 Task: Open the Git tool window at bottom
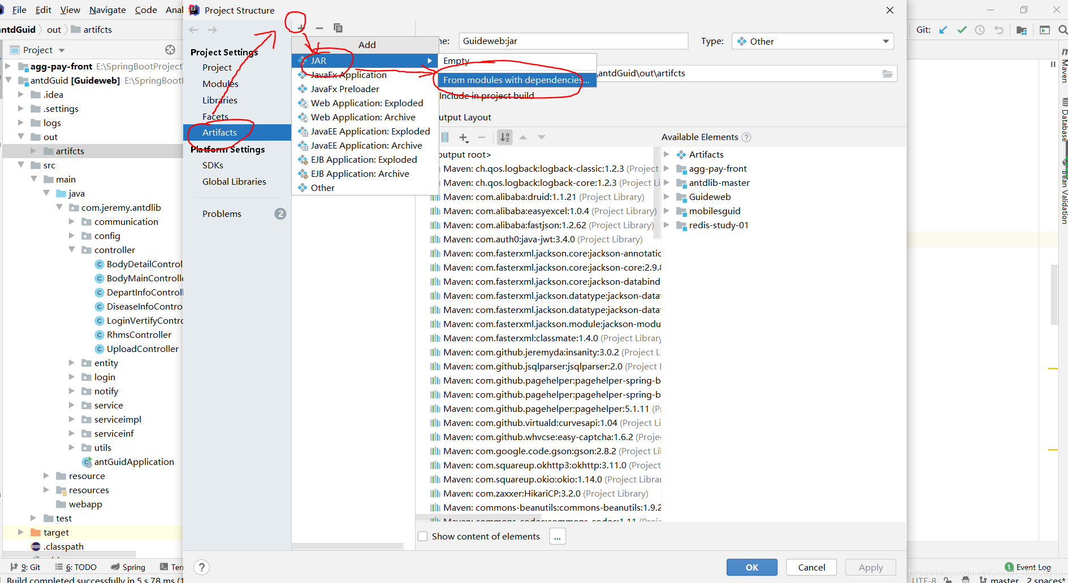25,567
